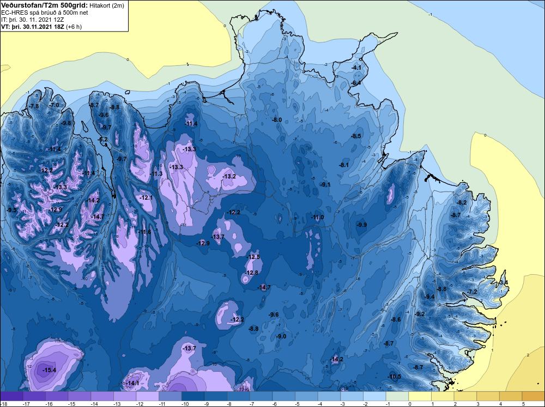Click the -12.1 temperature label
The width and height of the screenshot is (545, 407).
[146, 198]
